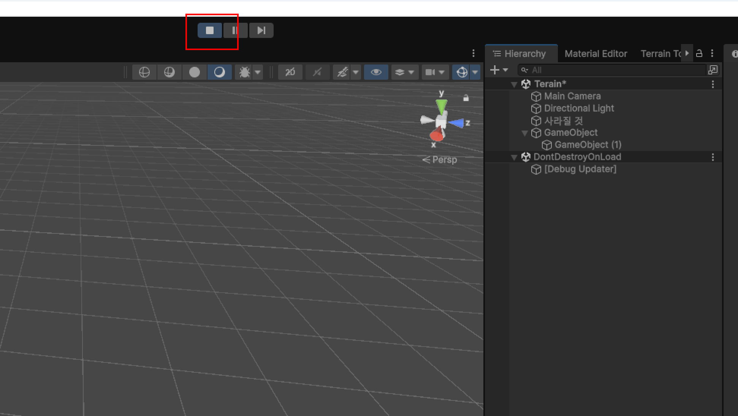This screenshot has height=416, width=738.
Task: Switch to Material Editor tab
Action: (x=595, y=54)
